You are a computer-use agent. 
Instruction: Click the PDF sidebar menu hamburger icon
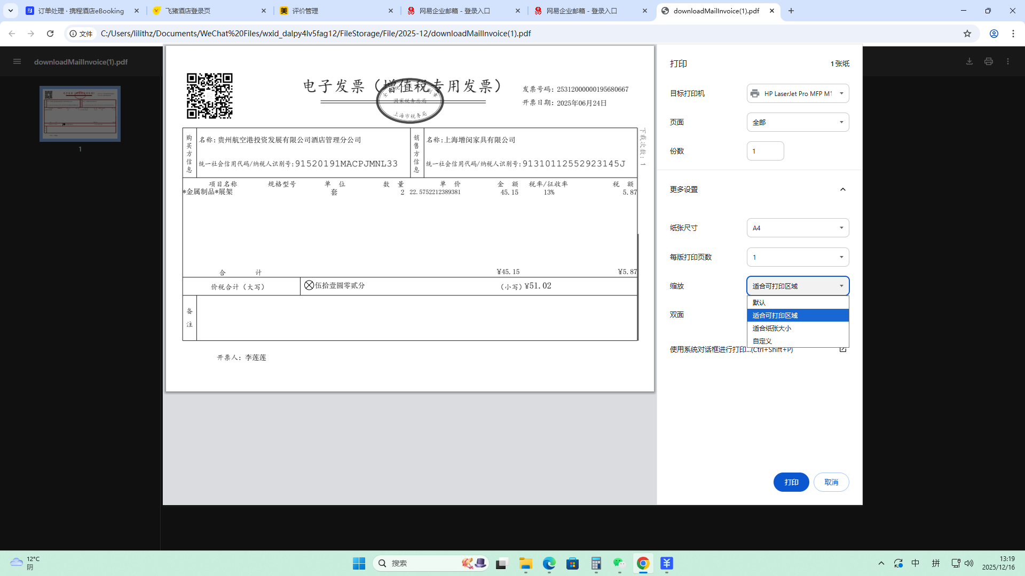click(x=17, y=61)
